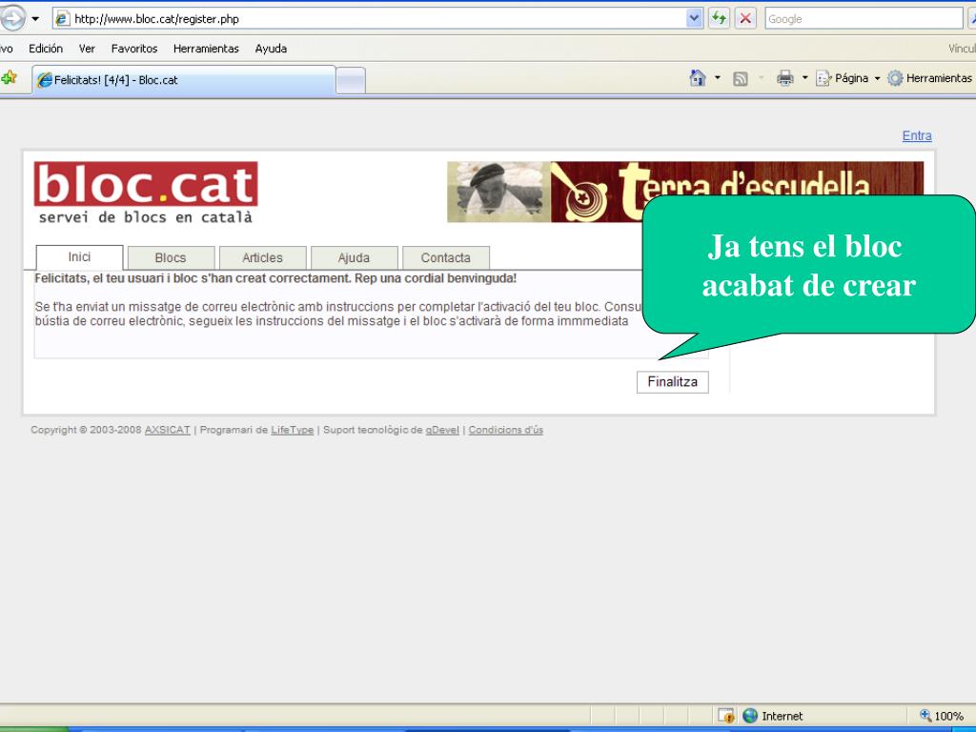This screenshot has height=732, width=976.
Task: Go to the Articles tab
Action: click(262, 257)
